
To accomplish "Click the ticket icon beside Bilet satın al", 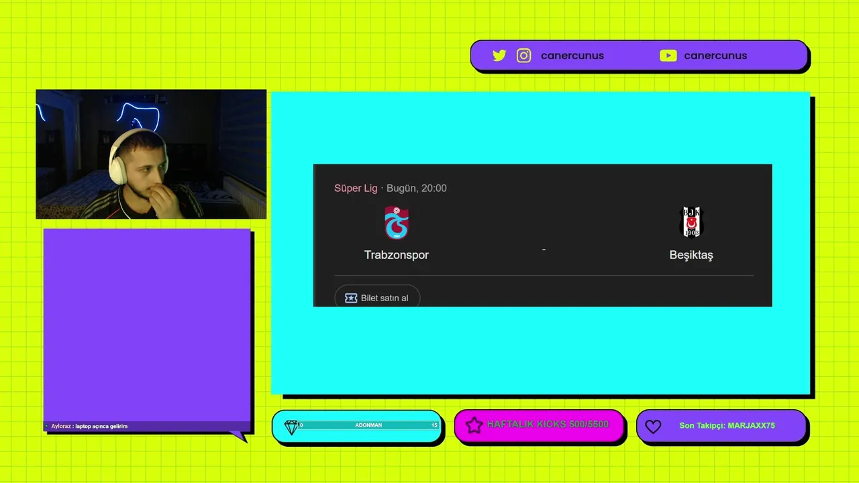I will (351, 298).
